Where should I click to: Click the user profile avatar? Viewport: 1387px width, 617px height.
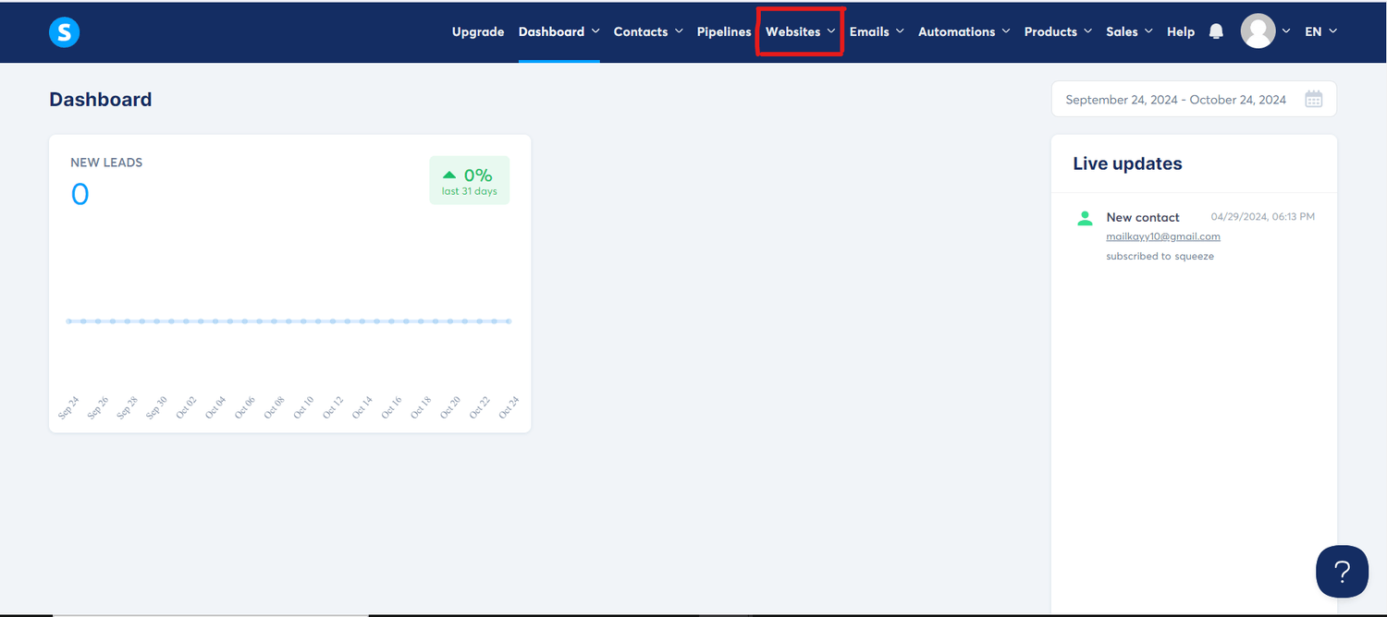pos(1258,31)
